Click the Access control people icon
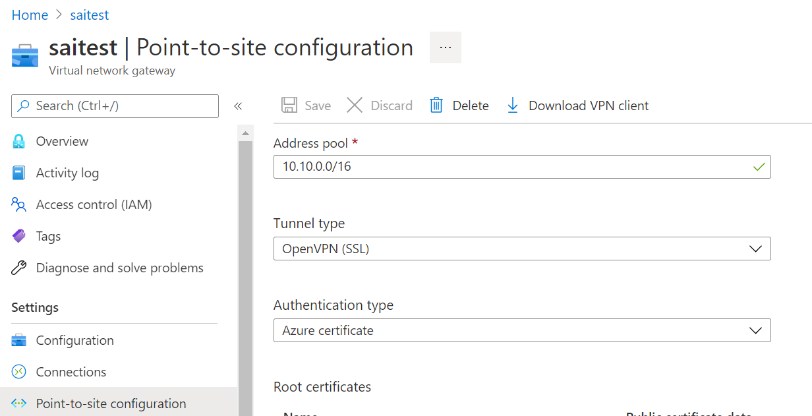 (x=19, y=204)
